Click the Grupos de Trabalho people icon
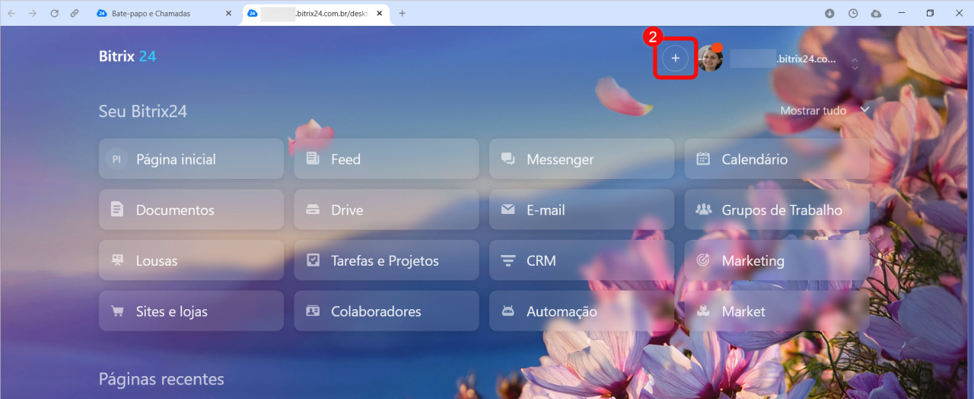974x399 pixels. (x=703, y=209)
